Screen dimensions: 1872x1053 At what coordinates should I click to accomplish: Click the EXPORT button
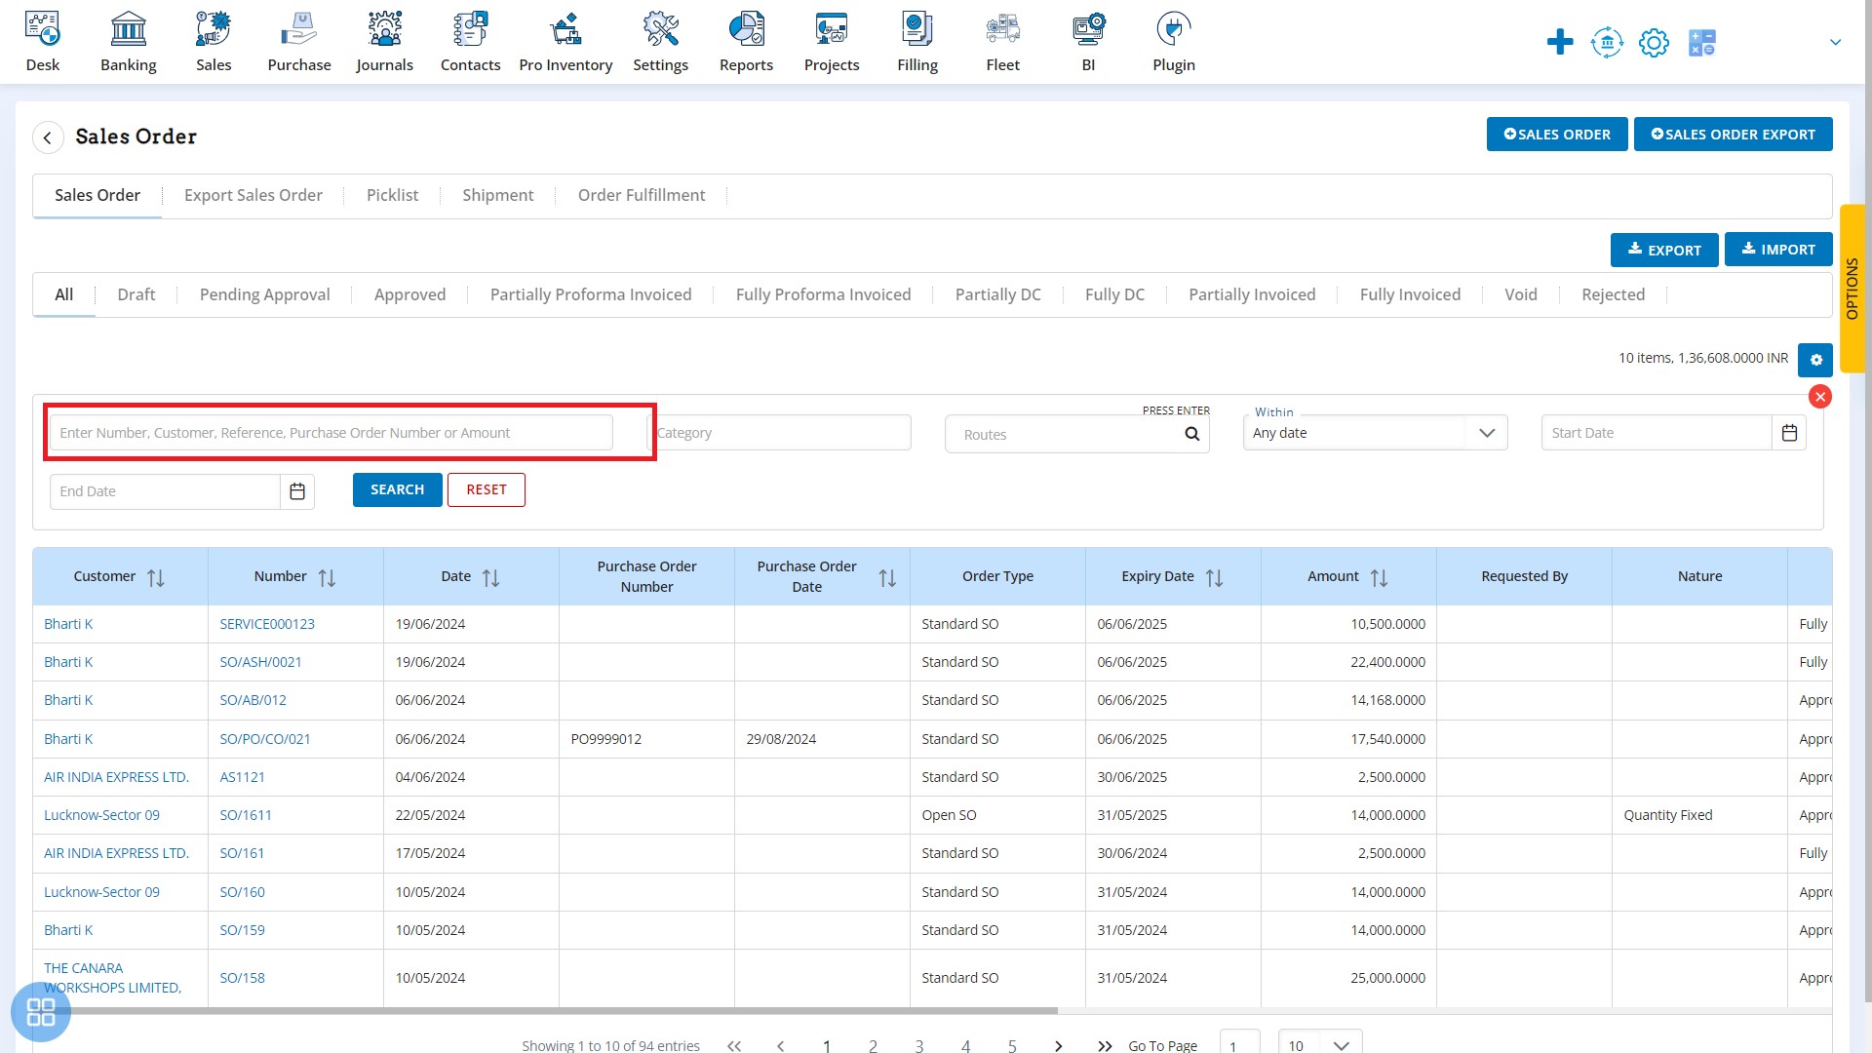(x=1663, y=249)
